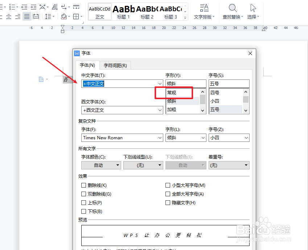Screen dimensions: 308x250
Task: Check the superscript (上标) option
Action: 84,202
